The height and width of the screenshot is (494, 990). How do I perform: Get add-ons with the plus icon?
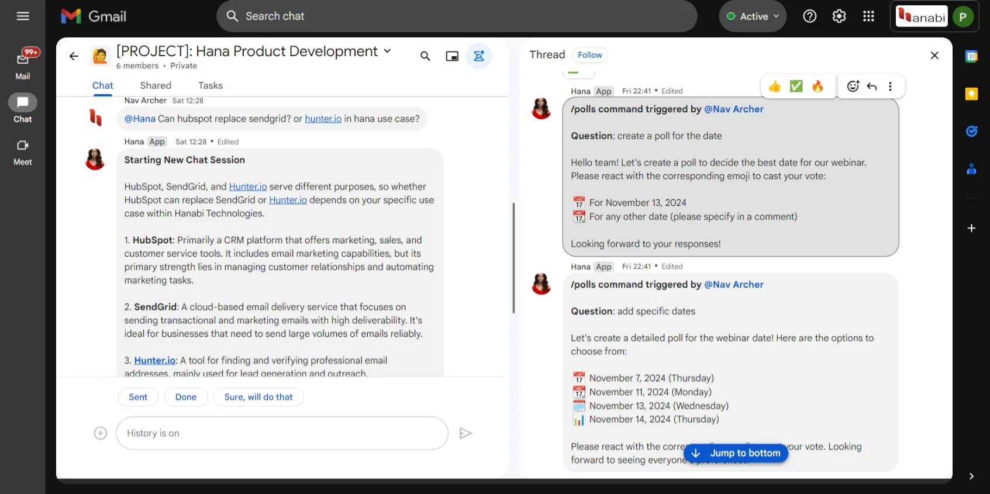[971, 228]
